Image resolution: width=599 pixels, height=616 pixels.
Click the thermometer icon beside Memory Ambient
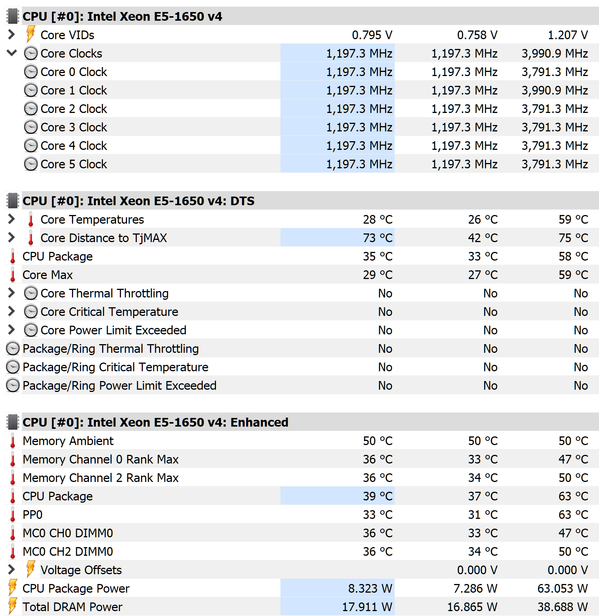coord(12,441)
